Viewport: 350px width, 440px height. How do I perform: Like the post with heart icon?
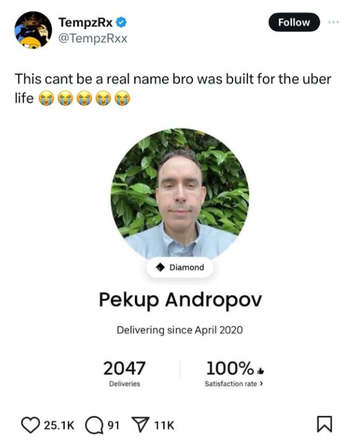tap(31, 425)
